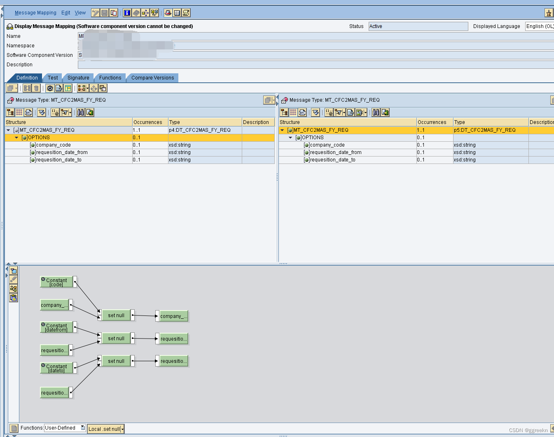
Task: Click target binoculars search icon
Action: (376, 112)
